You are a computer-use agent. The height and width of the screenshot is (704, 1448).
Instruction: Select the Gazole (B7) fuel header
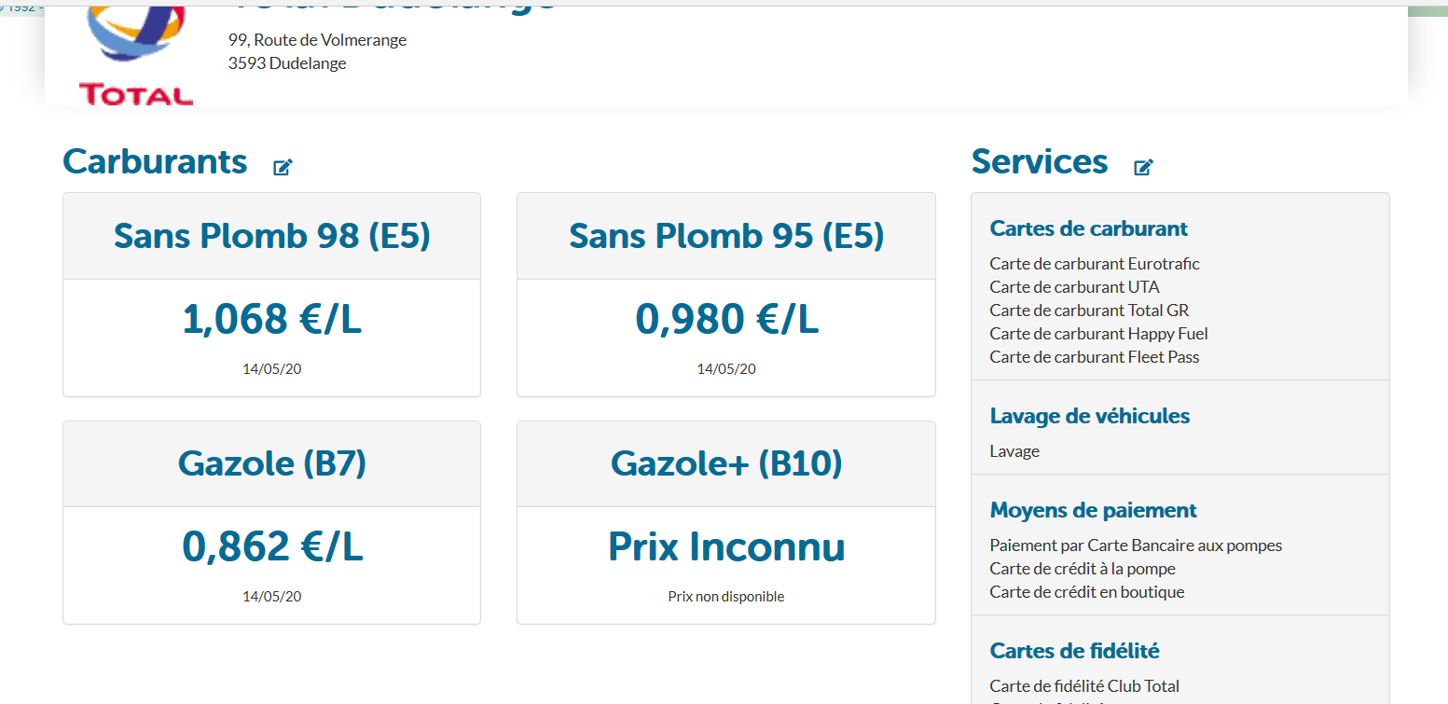click(271, 463)
